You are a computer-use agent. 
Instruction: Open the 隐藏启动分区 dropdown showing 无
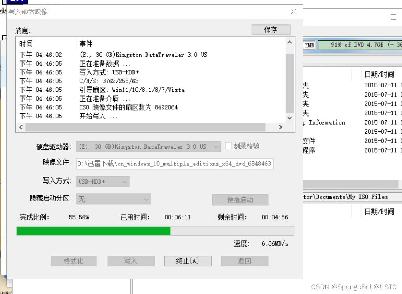click(x=114, y=199)
